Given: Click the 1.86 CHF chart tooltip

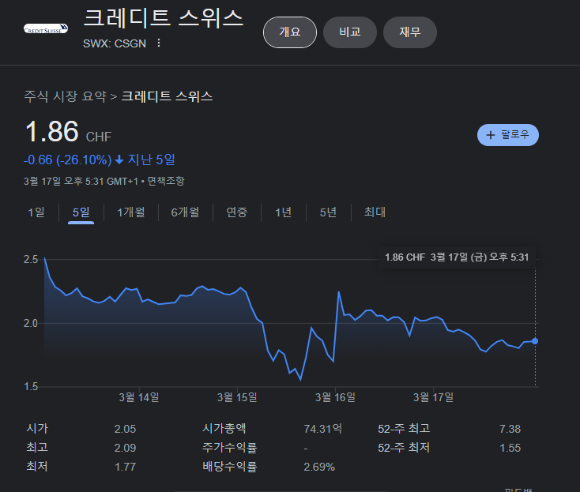Looking at the screenshot, I should tap(457, 257).
